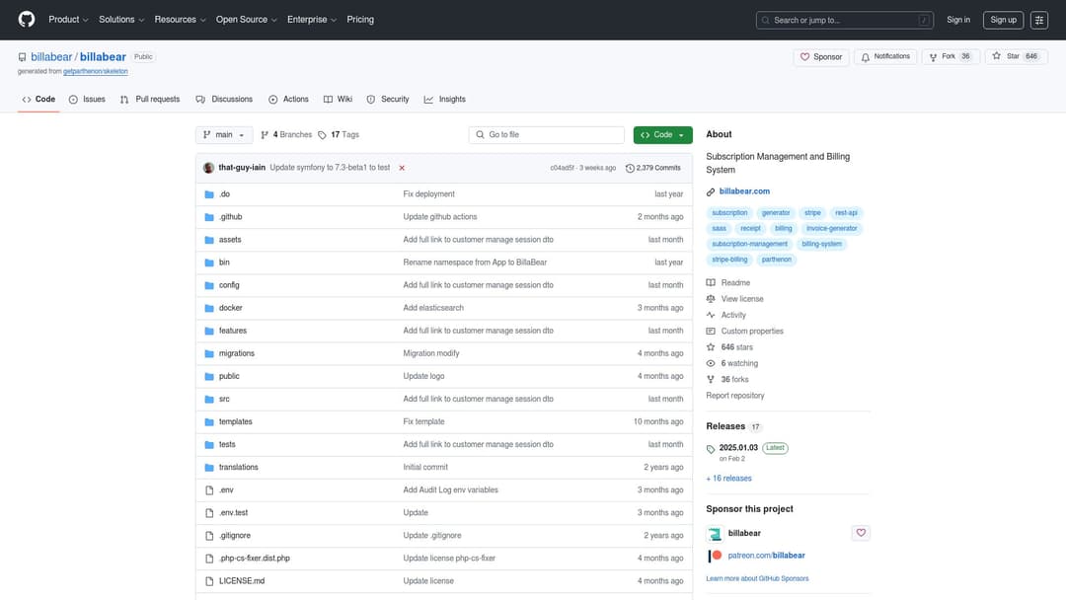1066x600 pixels.
Task: Focus the Search or jump to field
Action: pos(844,21)
